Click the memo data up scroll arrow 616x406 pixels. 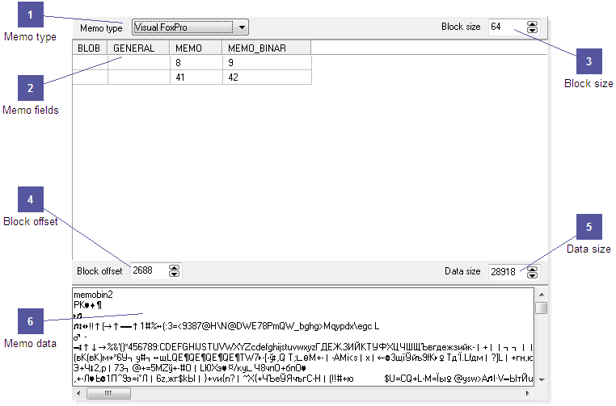click(x=542, y=294)
